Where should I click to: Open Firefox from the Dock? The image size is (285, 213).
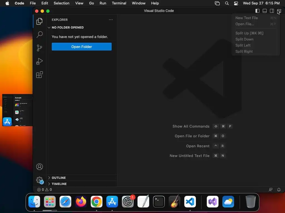coord(81,202)
